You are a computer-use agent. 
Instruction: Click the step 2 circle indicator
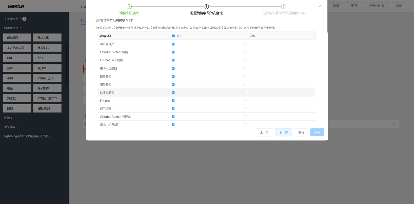(x=206, y=6)
